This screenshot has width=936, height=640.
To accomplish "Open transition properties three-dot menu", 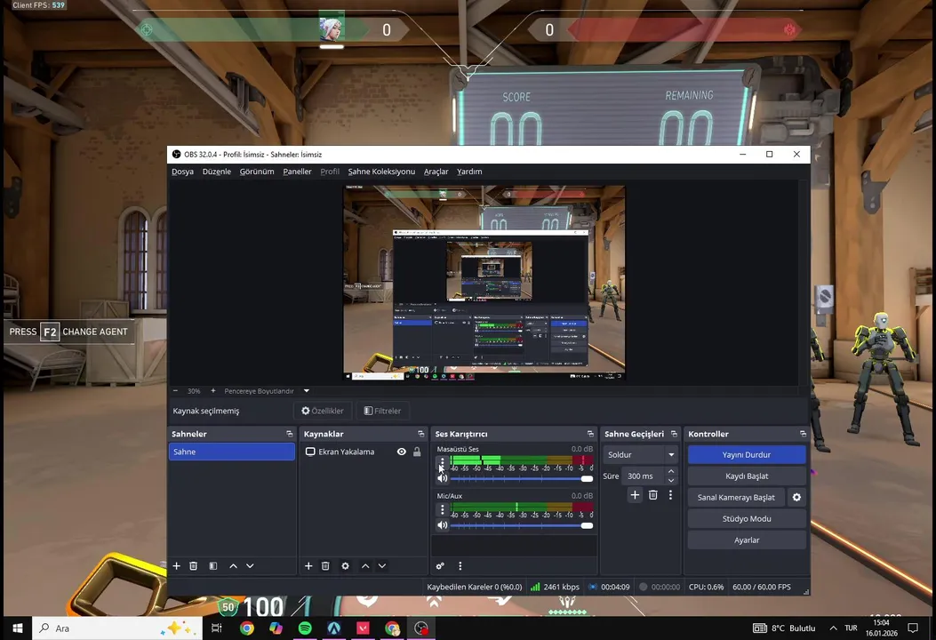I will tap(670, 495).
